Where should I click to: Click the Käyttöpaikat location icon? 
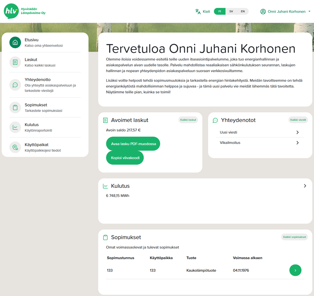pyautogui.click(x=15, y=147)
